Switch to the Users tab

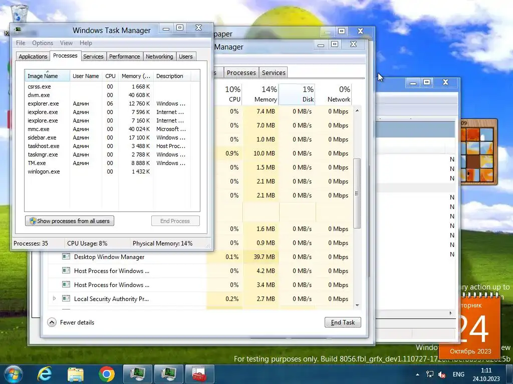[x=185, y=56]
